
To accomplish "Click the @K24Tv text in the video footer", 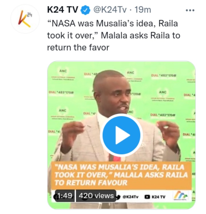I will 130,197.
